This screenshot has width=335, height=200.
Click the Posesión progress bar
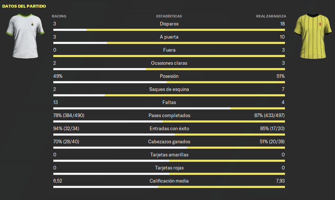169,82
